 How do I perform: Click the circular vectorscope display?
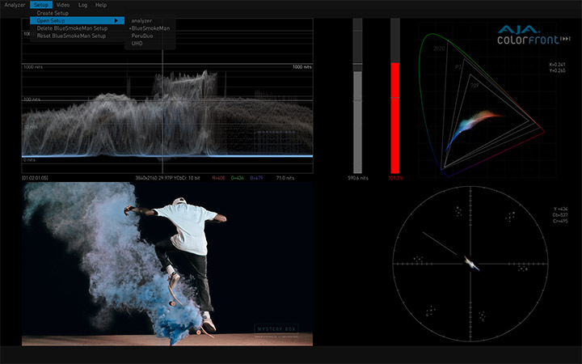[467, 264]
